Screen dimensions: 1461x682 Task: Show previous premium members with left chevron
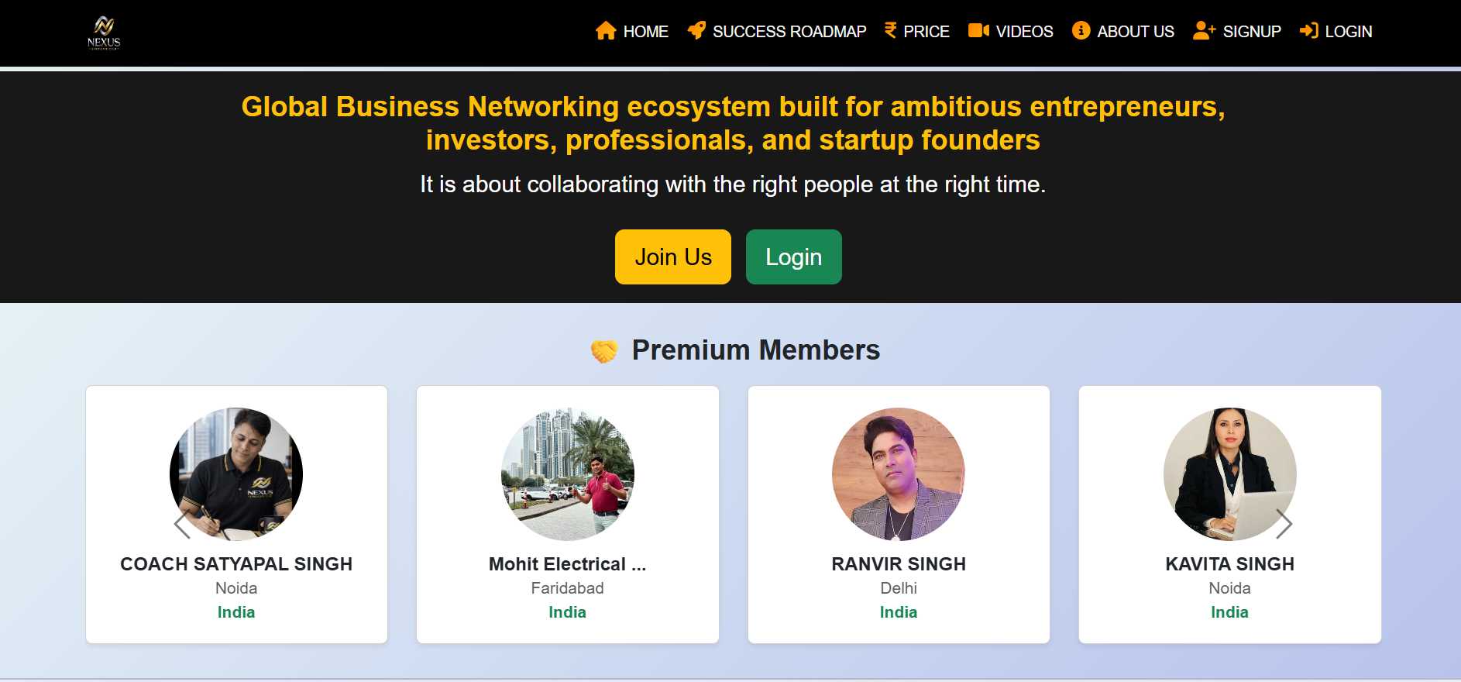[182, 525]
